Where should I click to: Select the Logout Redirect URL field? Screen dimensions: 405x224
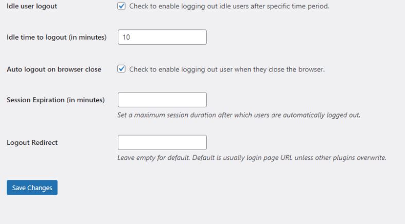tap(162, 142)
